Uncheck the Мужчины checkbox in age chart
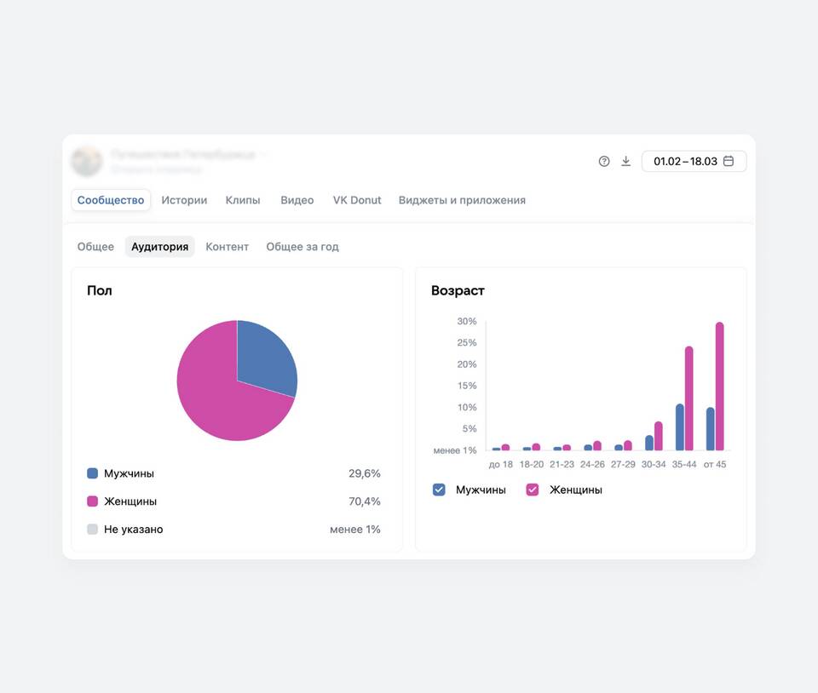 click(439, 490)
